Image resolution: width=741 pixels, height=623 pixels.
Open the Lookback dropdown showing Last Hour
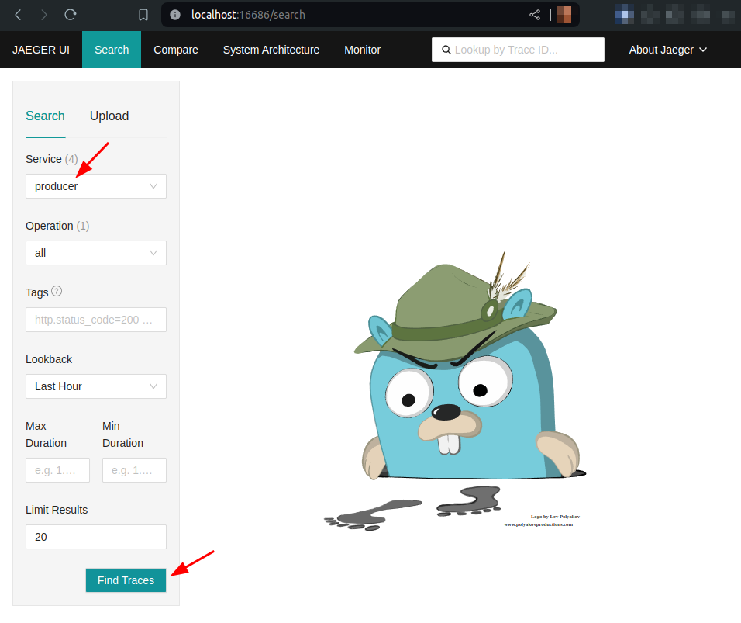(x=96, y=386)
